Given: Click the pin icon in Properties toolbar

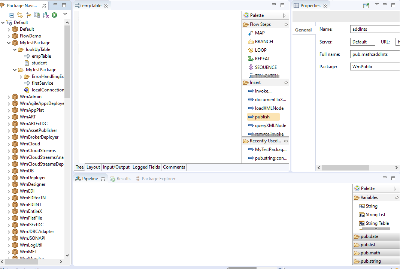Looking at the screenshot, I should tap(366, 6).
